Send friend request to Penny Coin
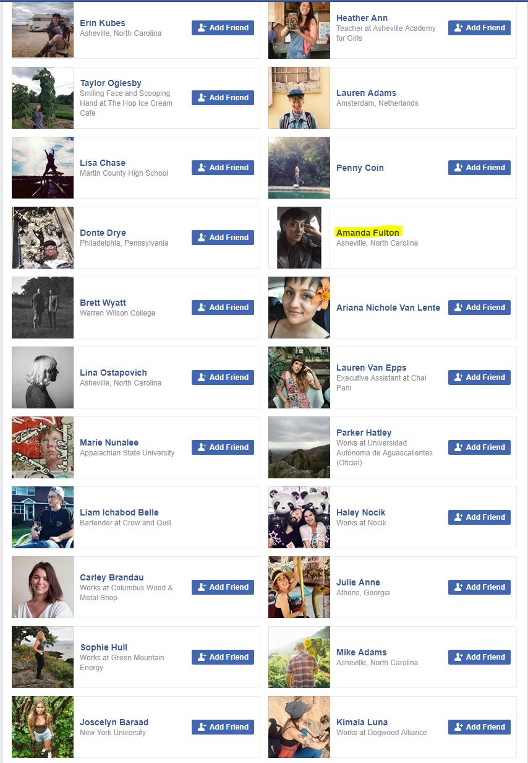The width and height of the screenshot is (528, 763). click(x=479, y=168)
